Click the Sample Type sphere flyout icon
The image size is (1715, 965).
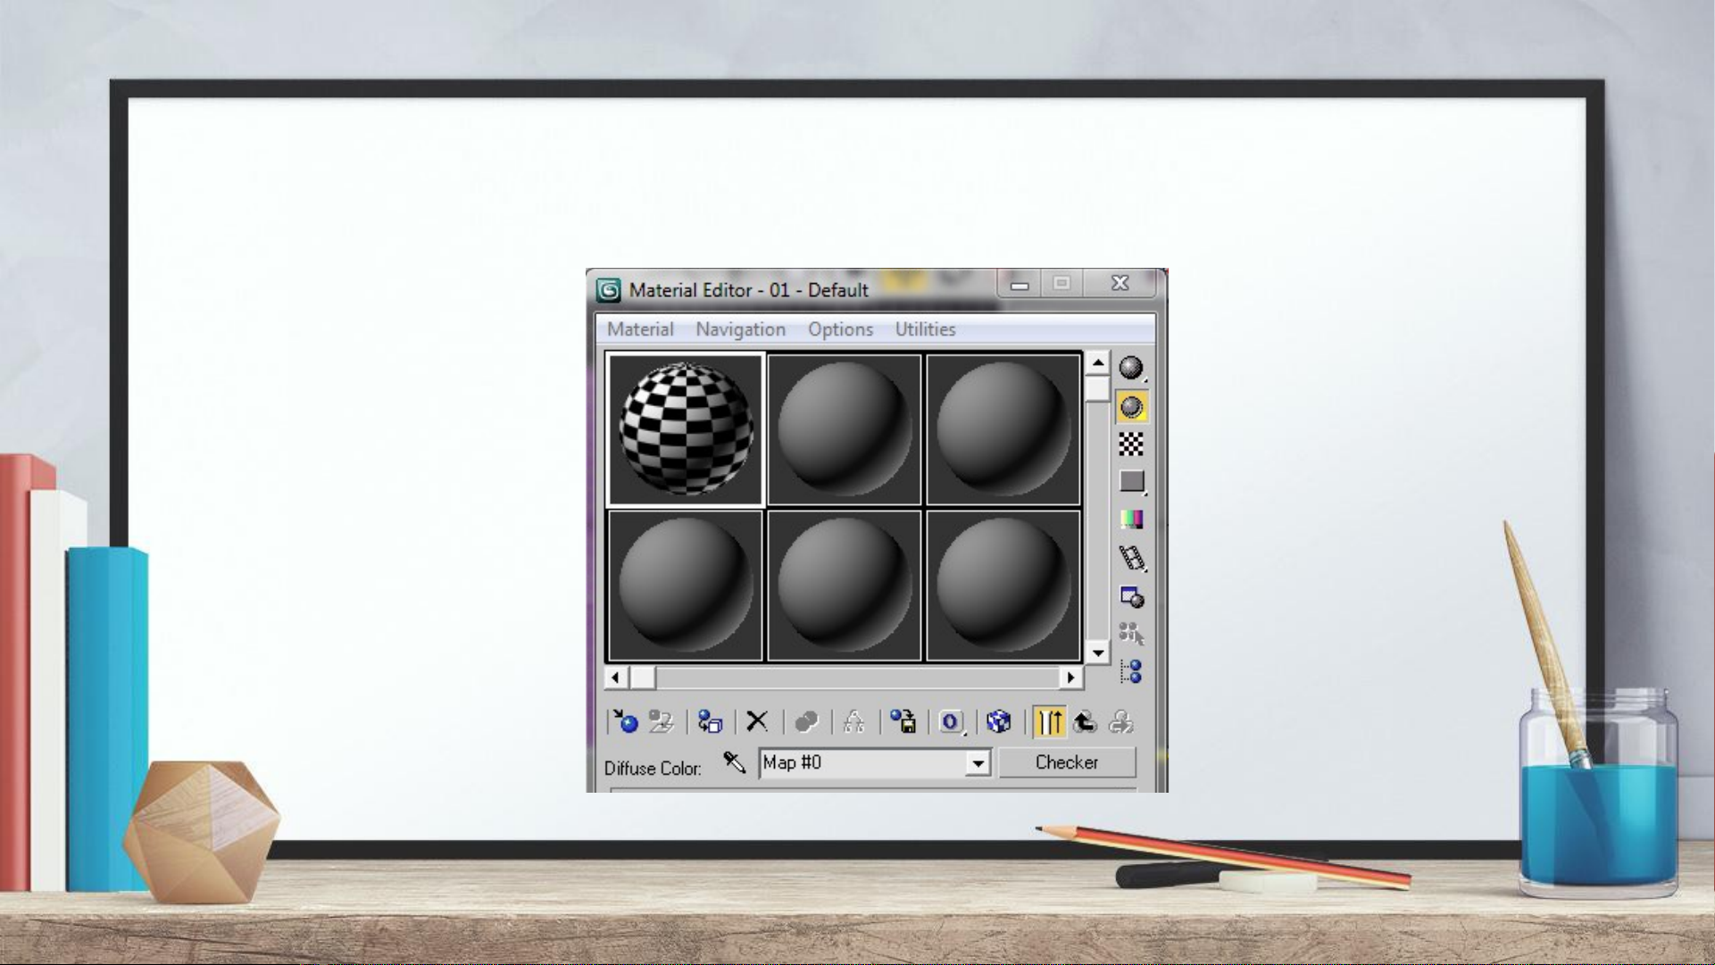click(x=1131, y=368)
